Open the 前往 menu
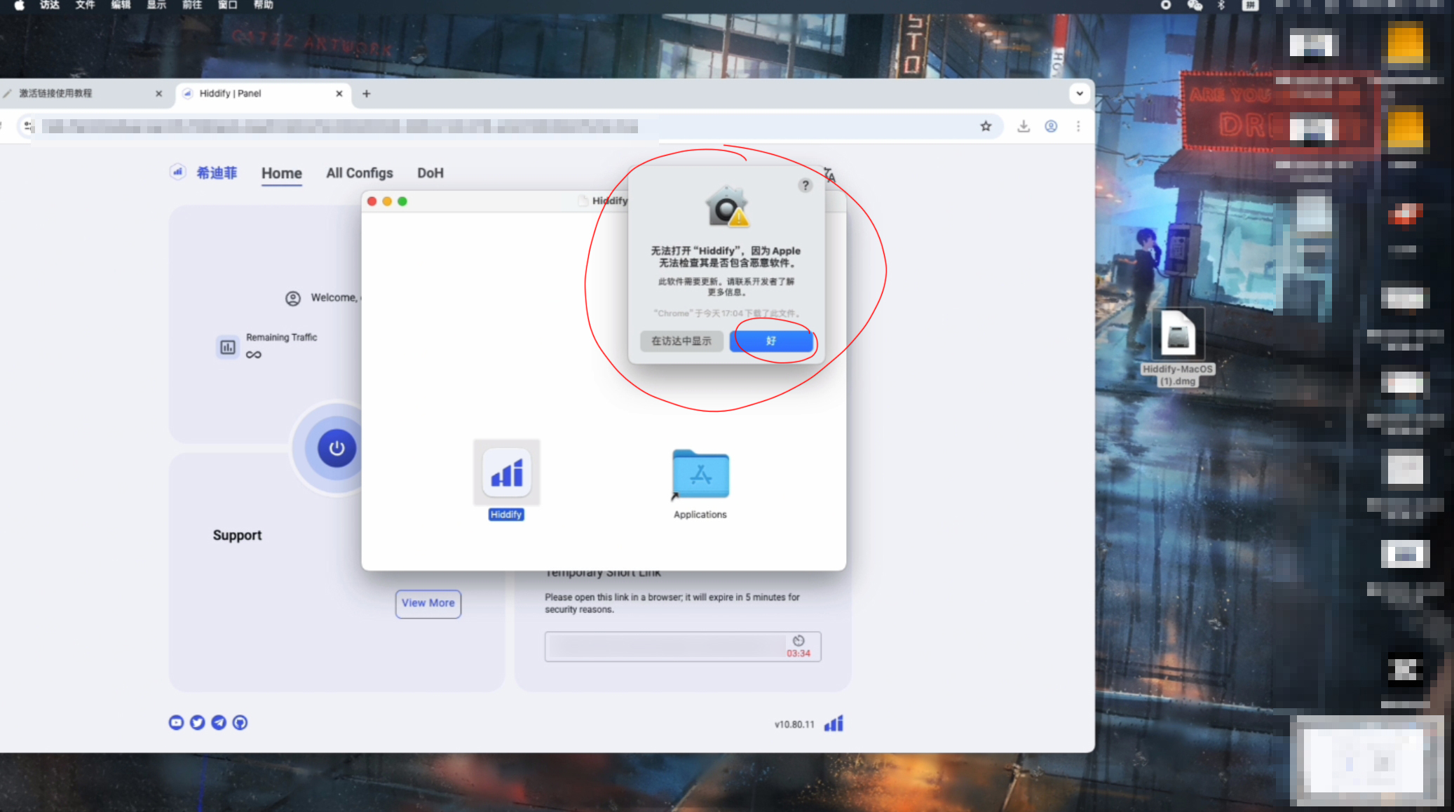The height and width of the screenshot is (812, 1454). pos(192,5)
